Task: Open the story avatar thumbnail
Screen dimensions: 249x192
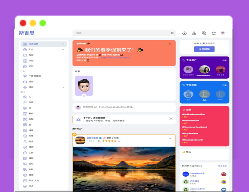Action: 84,86
